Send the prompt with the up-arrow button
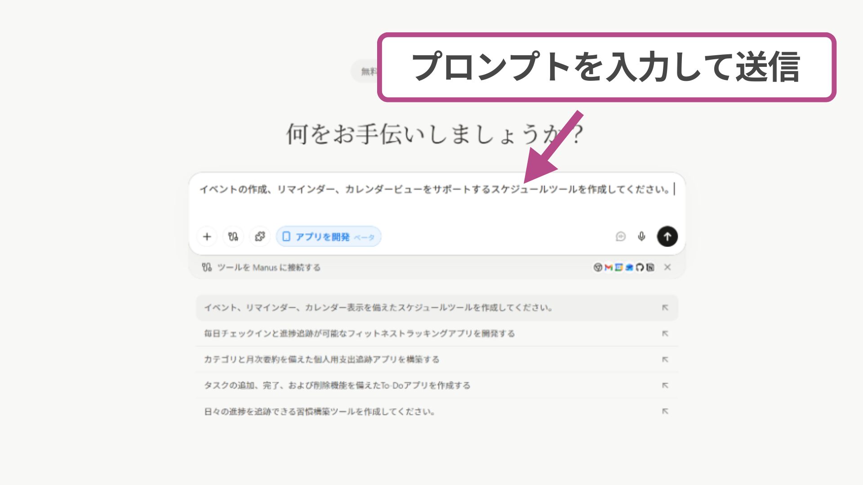Image resolution: width=863 pixels, height=485 pixels. (667, 236)
